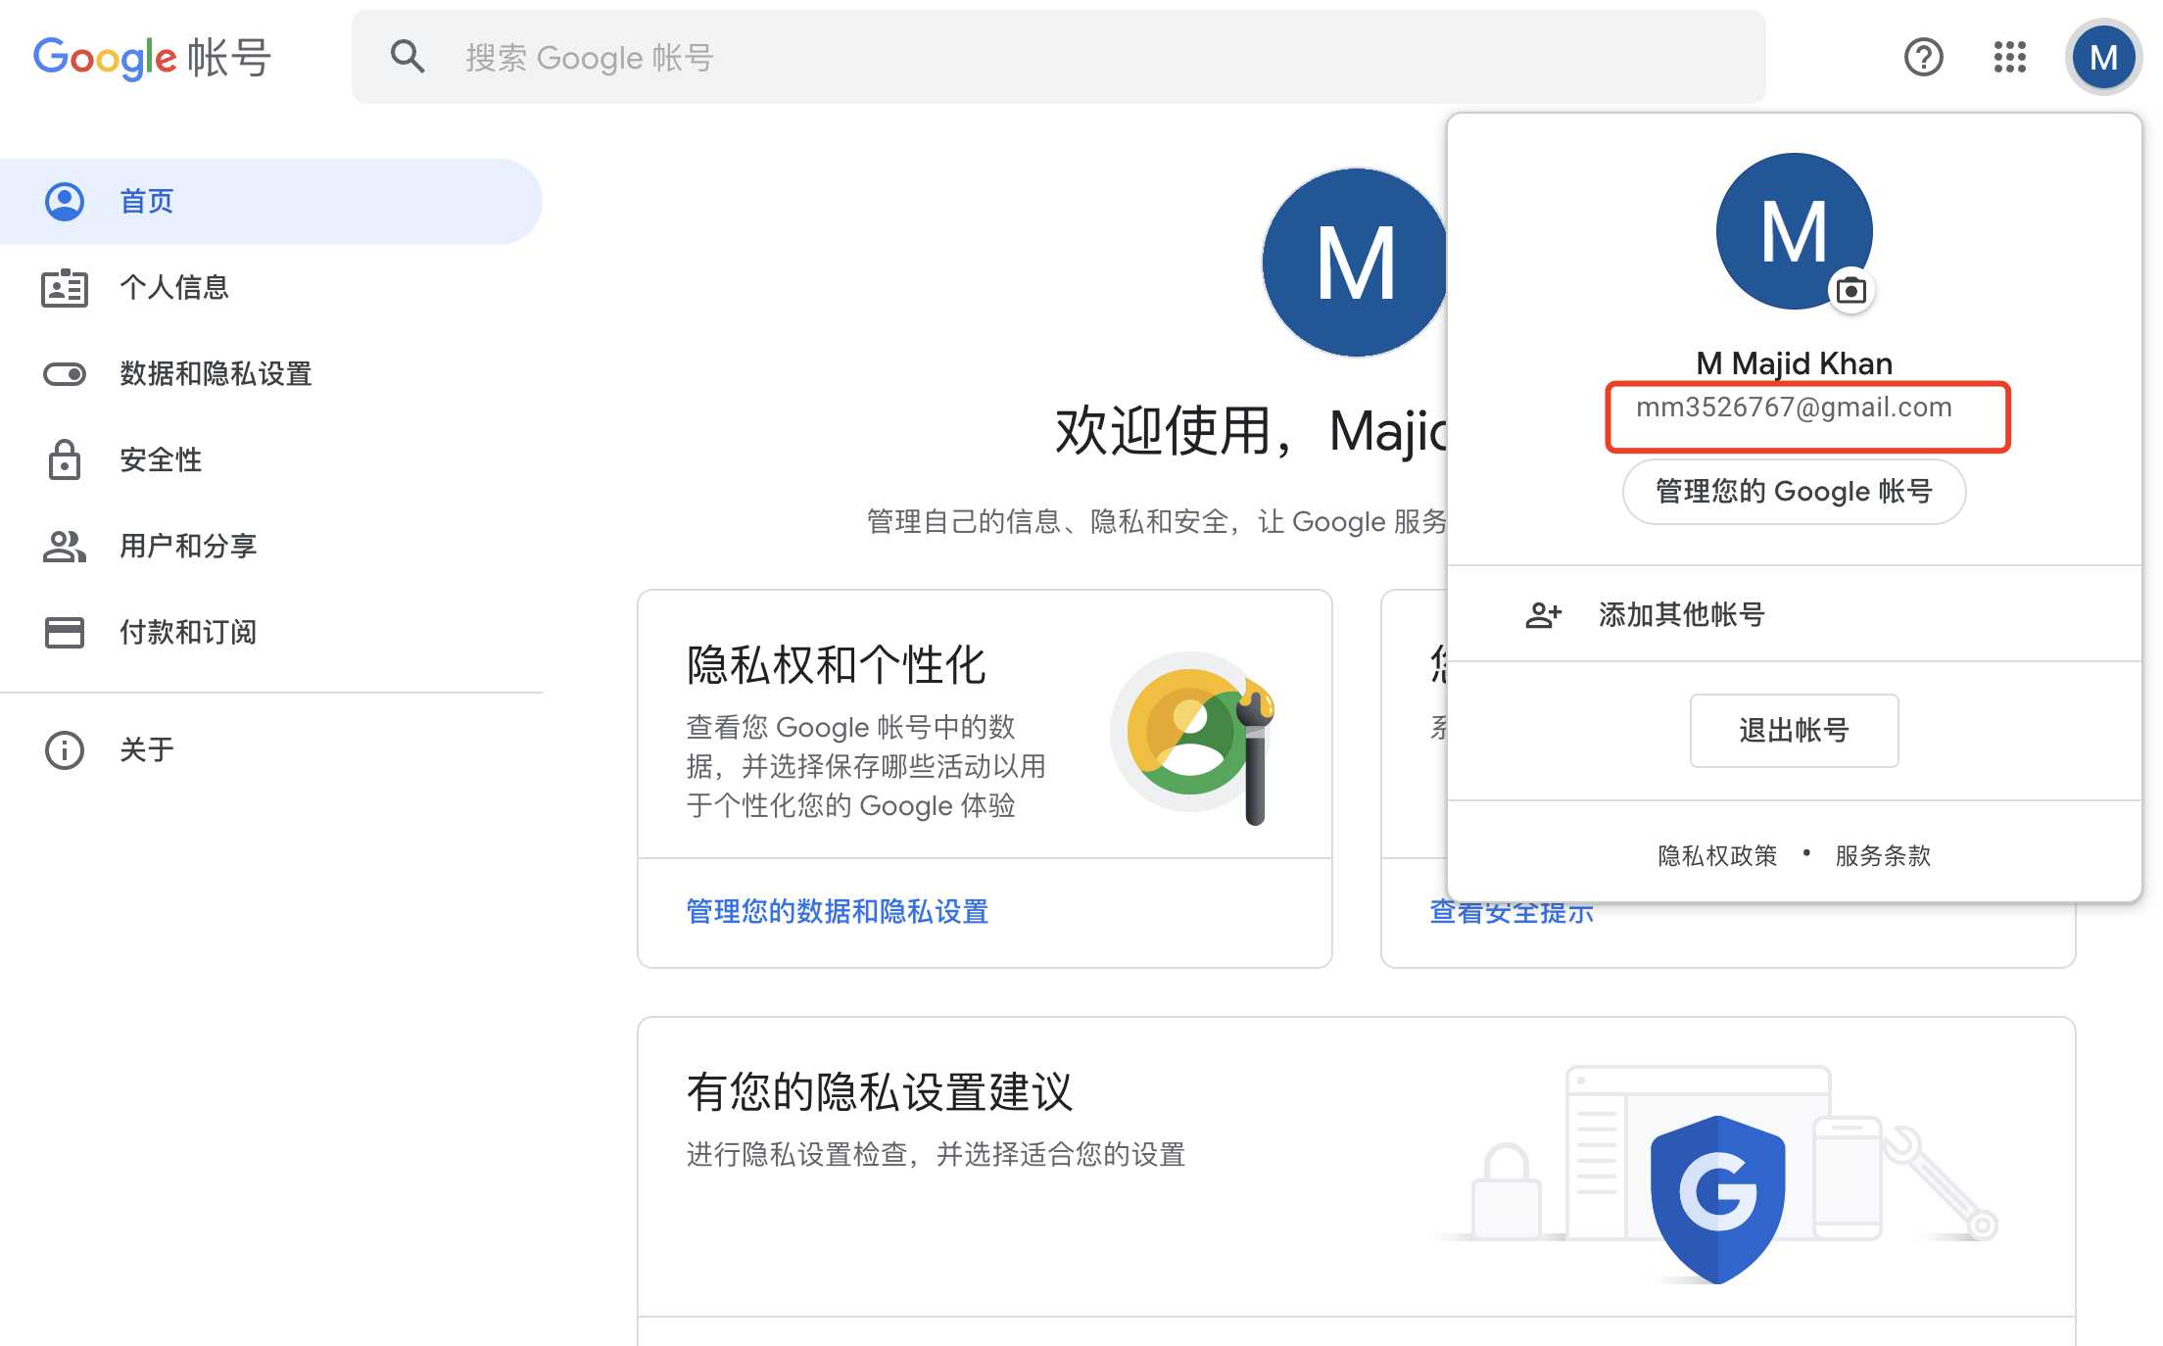Click the top-right M account avatar
Screen dimensions: 2163x1346
(x=2103, y=58)
